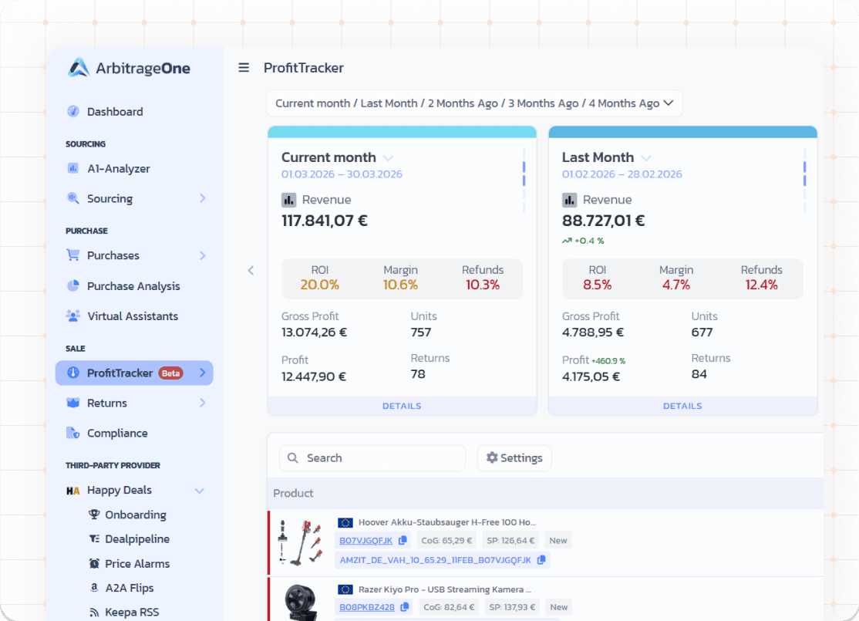Open the Current month period dropdown arrow

point(388,158)
